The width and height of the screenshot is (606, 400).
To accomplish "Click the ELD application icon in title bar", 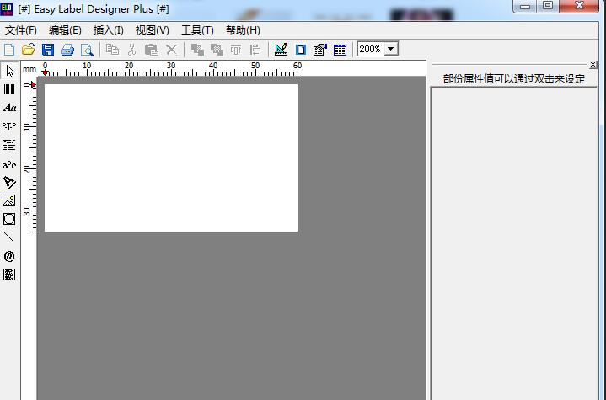I will click(7, 8).
